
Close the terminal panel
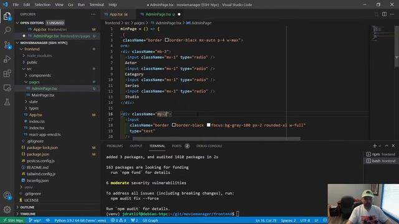coord(393,146)
